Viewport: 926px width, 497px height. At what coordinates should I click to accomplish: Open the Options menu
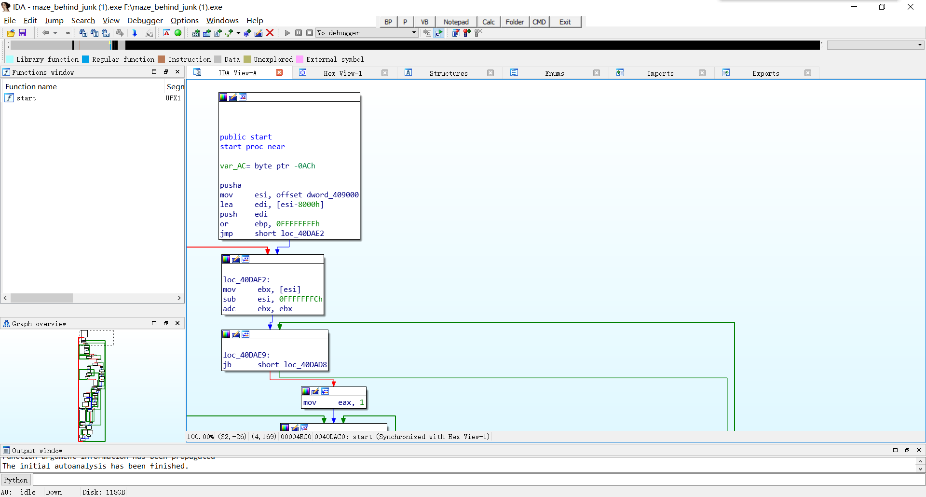185,20
